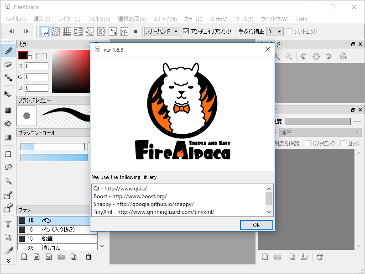Select the Text tool
Viewport: 365px width, 274px height.
8,224
